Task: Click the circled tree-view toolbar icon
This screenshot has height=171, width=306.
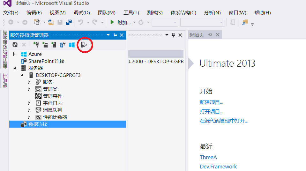Action: pyautogui.click(x=84, y=45)
